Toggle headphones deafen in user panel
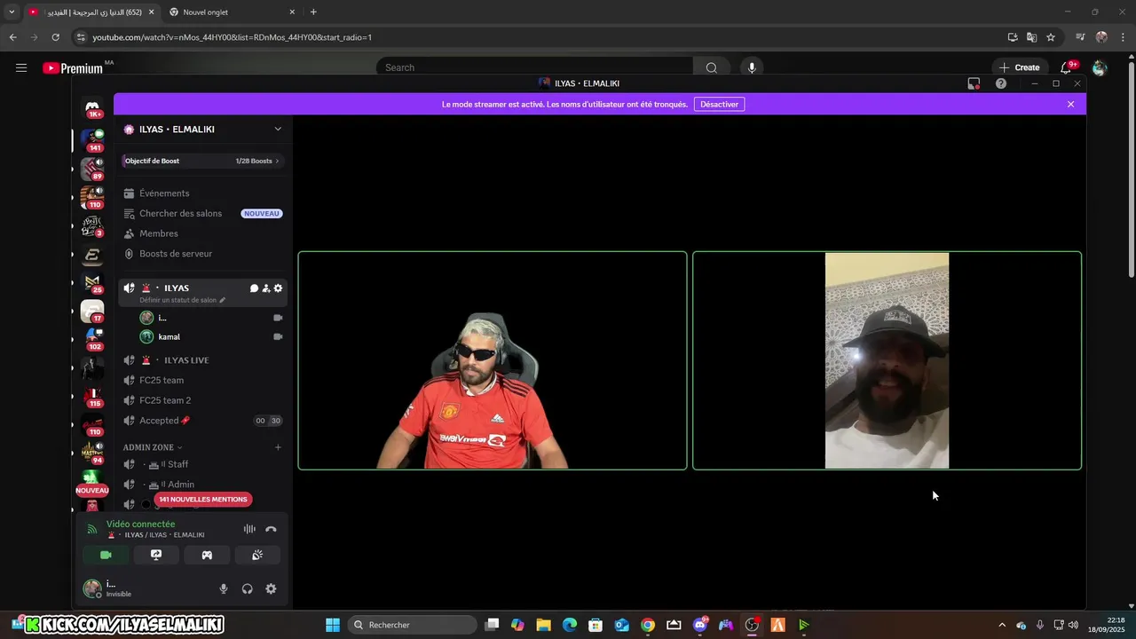 pos(248,588)
